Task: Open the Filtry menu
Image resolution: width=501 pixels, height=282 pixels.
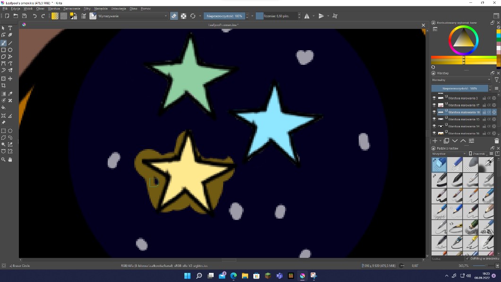Action: point(87,9)
